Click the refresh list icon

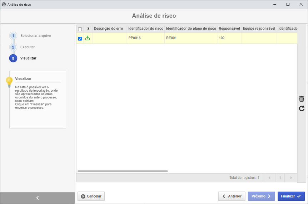(x=302, y=108)
